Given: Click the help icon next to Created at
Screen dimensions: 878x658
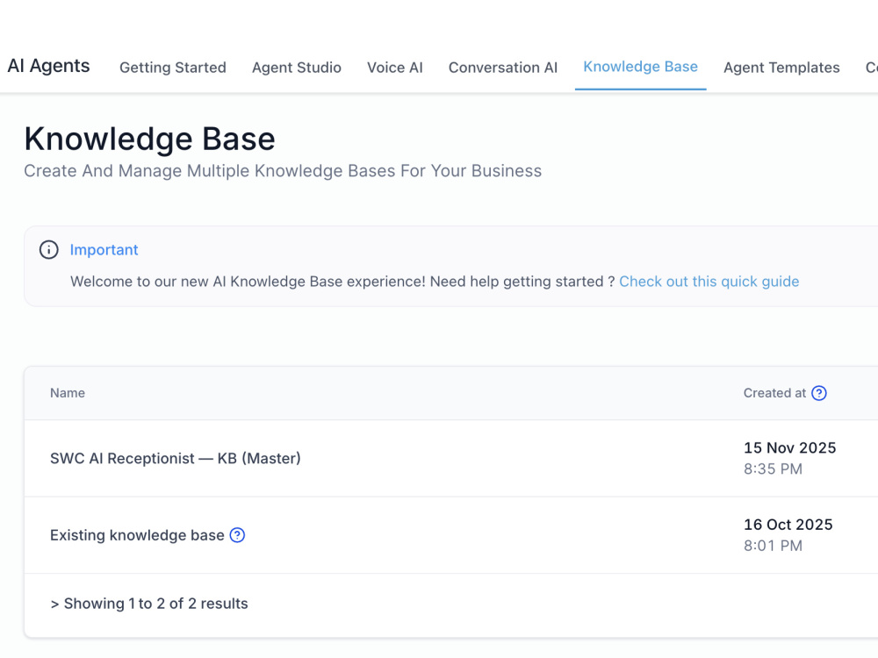Looking at the screenshot, I should coord(819,393).
